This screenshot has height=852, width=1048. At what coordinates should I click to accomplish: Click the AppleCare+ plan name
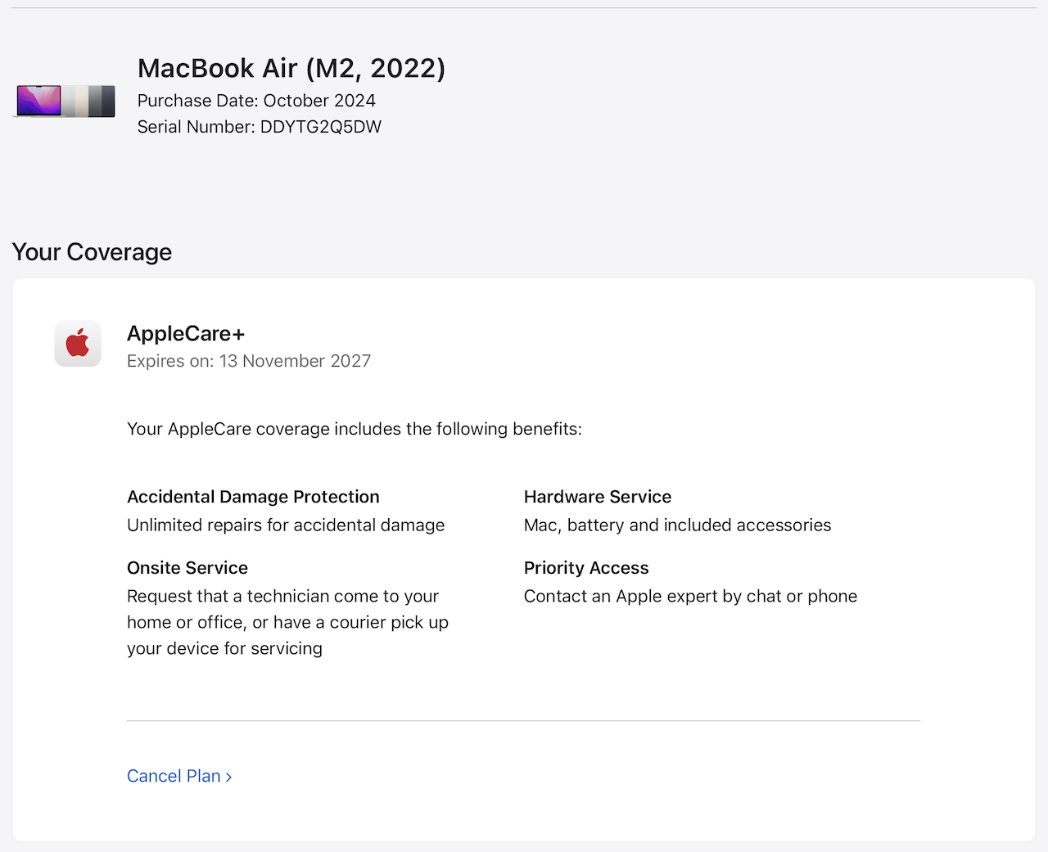[x=186, y=334]
